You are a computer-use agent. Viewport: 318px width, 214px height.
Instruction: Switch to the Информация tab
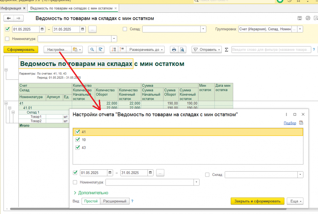pyautogui.click(x=11, y=8)
